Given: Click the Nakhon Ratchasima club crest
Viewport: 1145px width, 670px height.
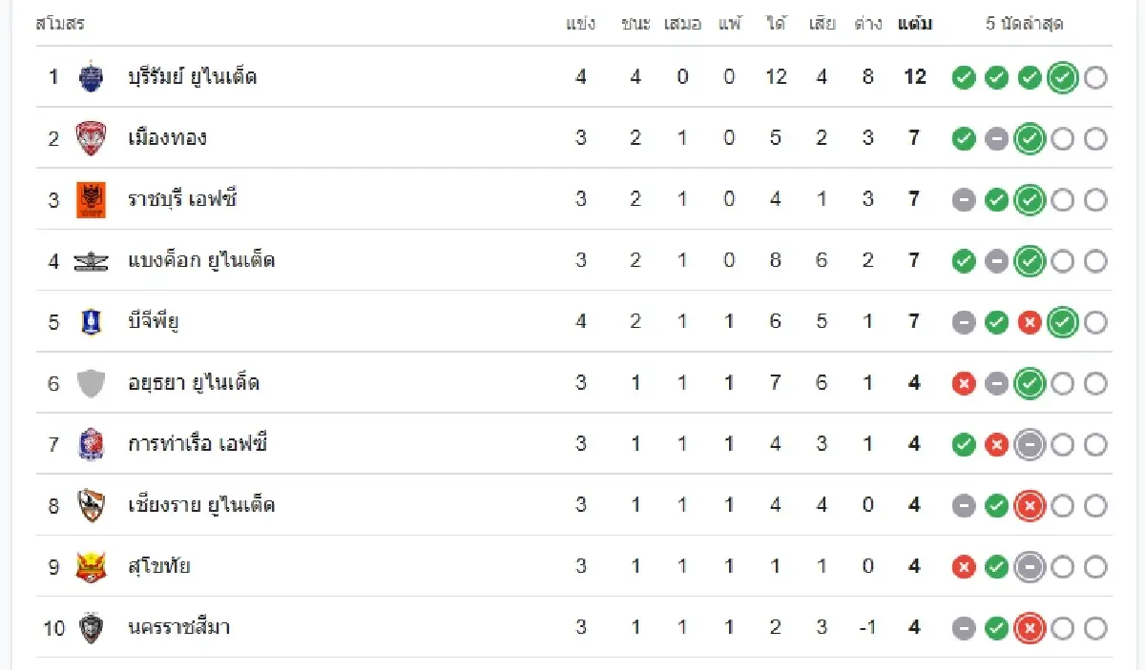Looking at the screenshot, I should (x=91, y=627).
